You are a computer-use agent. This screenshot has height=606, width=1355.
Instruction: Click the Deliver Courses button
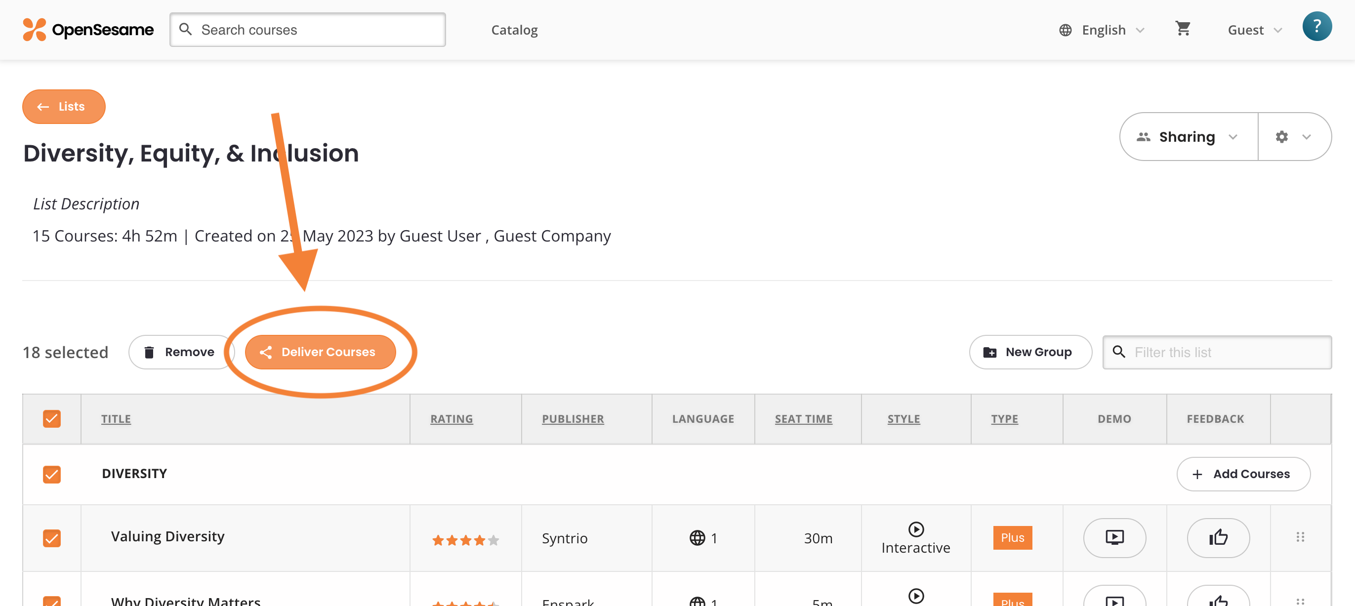[320, 352]
